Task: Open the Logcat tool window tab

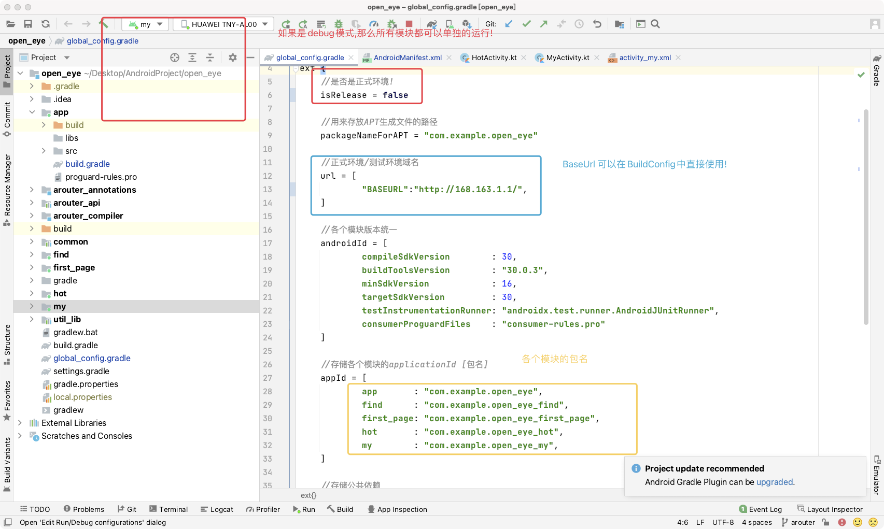Action: coord(217,509)
